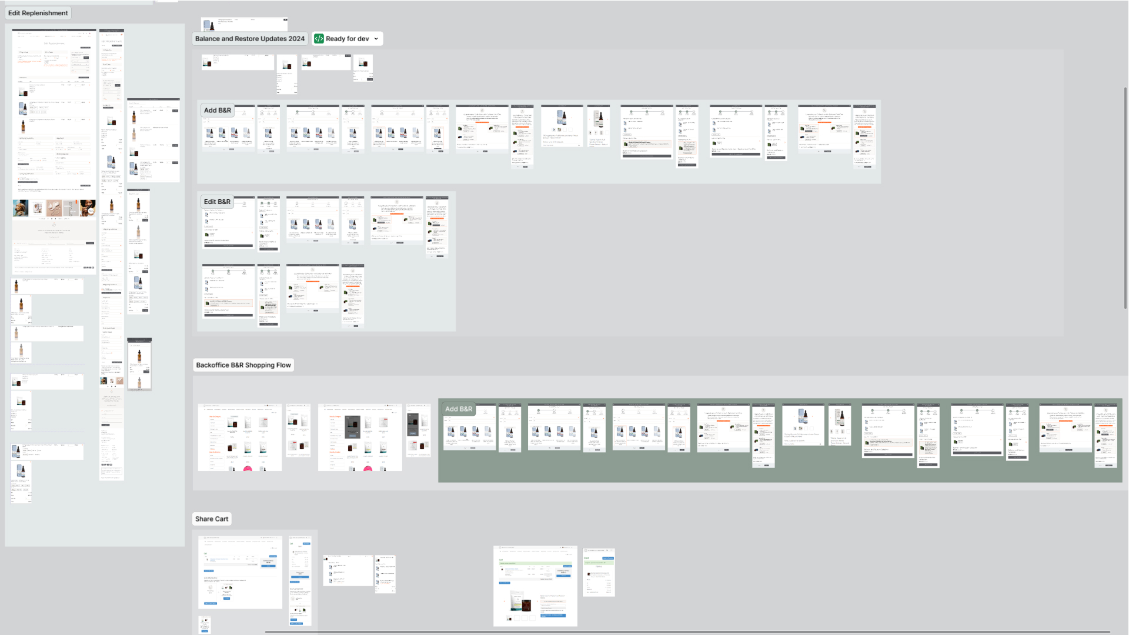The width and height of the screenshot is (1129, 635).
Task: Select the Add B&R label in the light section
Action: (x=218, y=111)
